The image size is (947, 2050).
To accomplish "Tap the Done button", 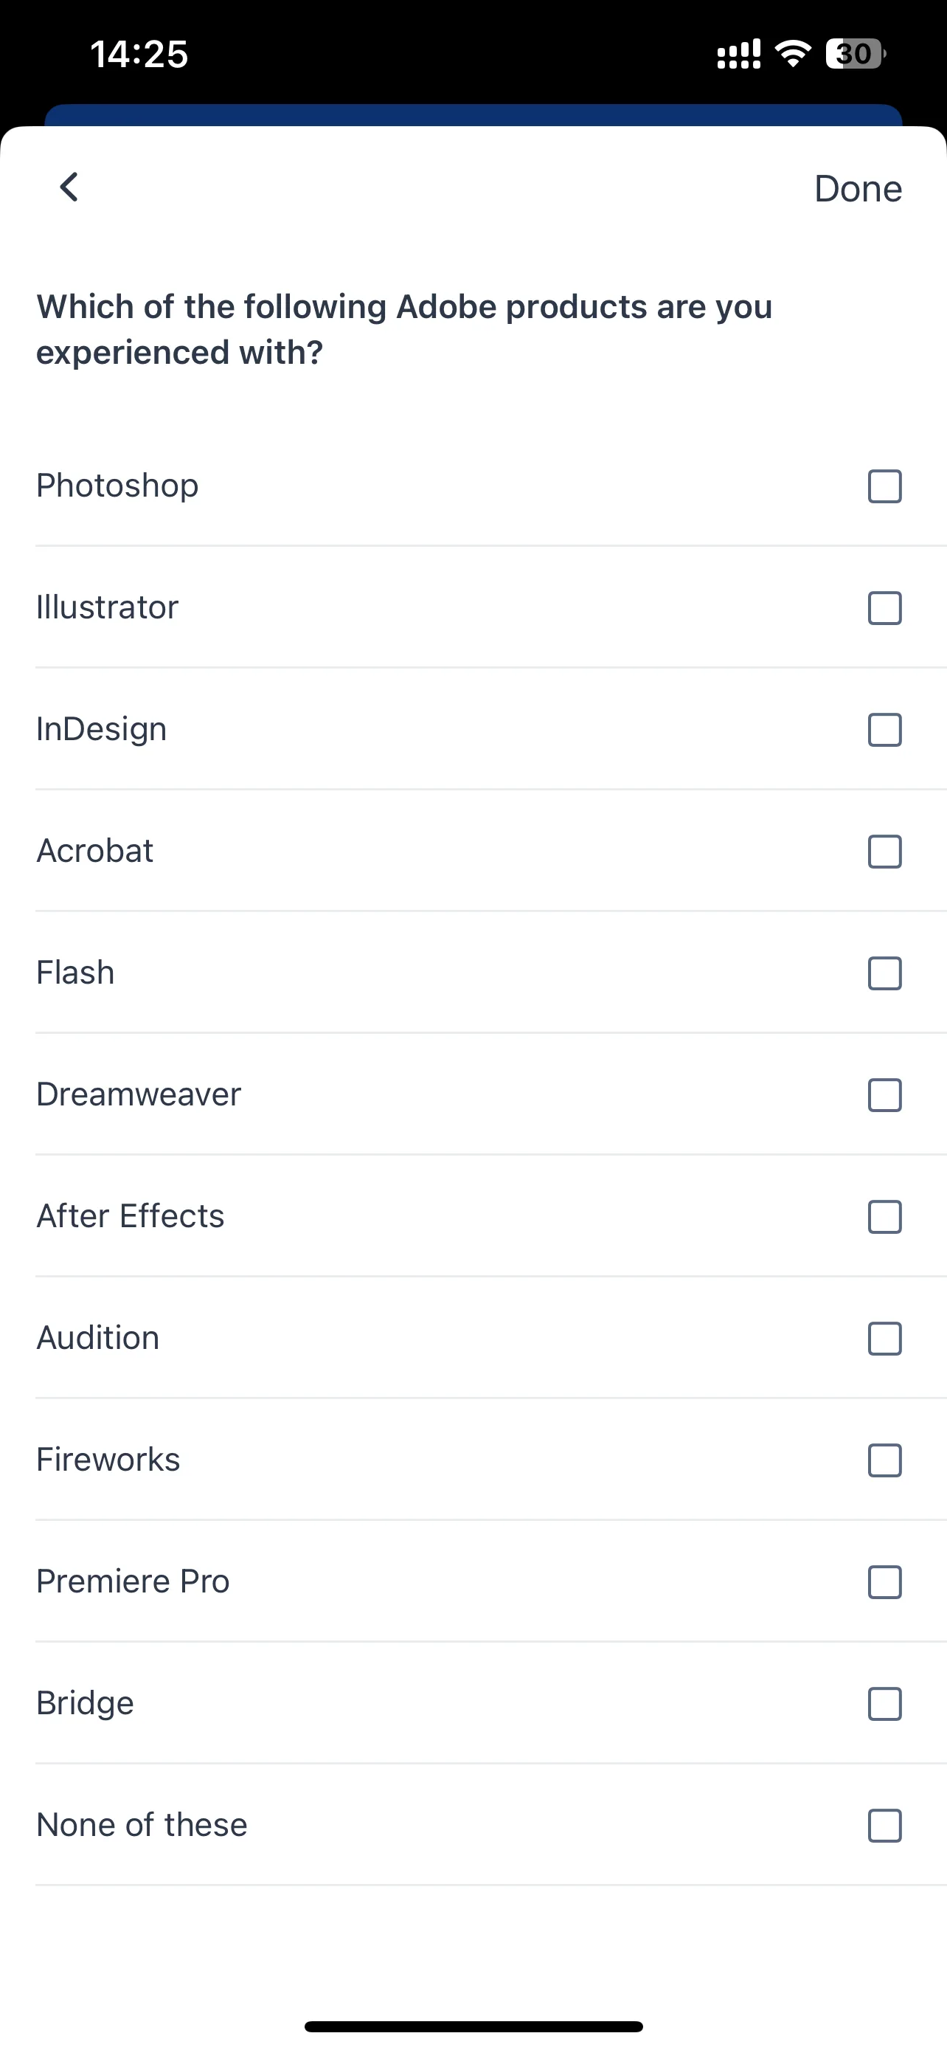I will click(x=858, y=190).
